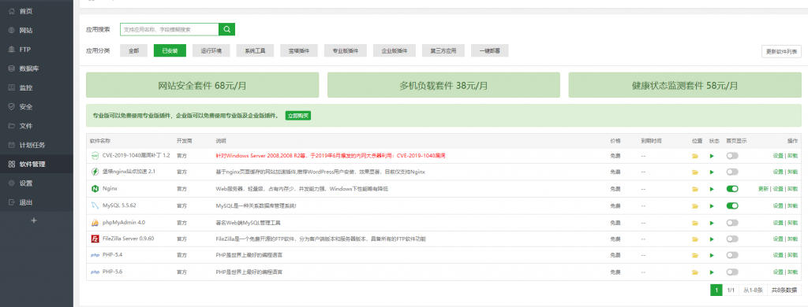Click the MySQL dolphin logo icon
808x307 pixels.
pos(95,205)
